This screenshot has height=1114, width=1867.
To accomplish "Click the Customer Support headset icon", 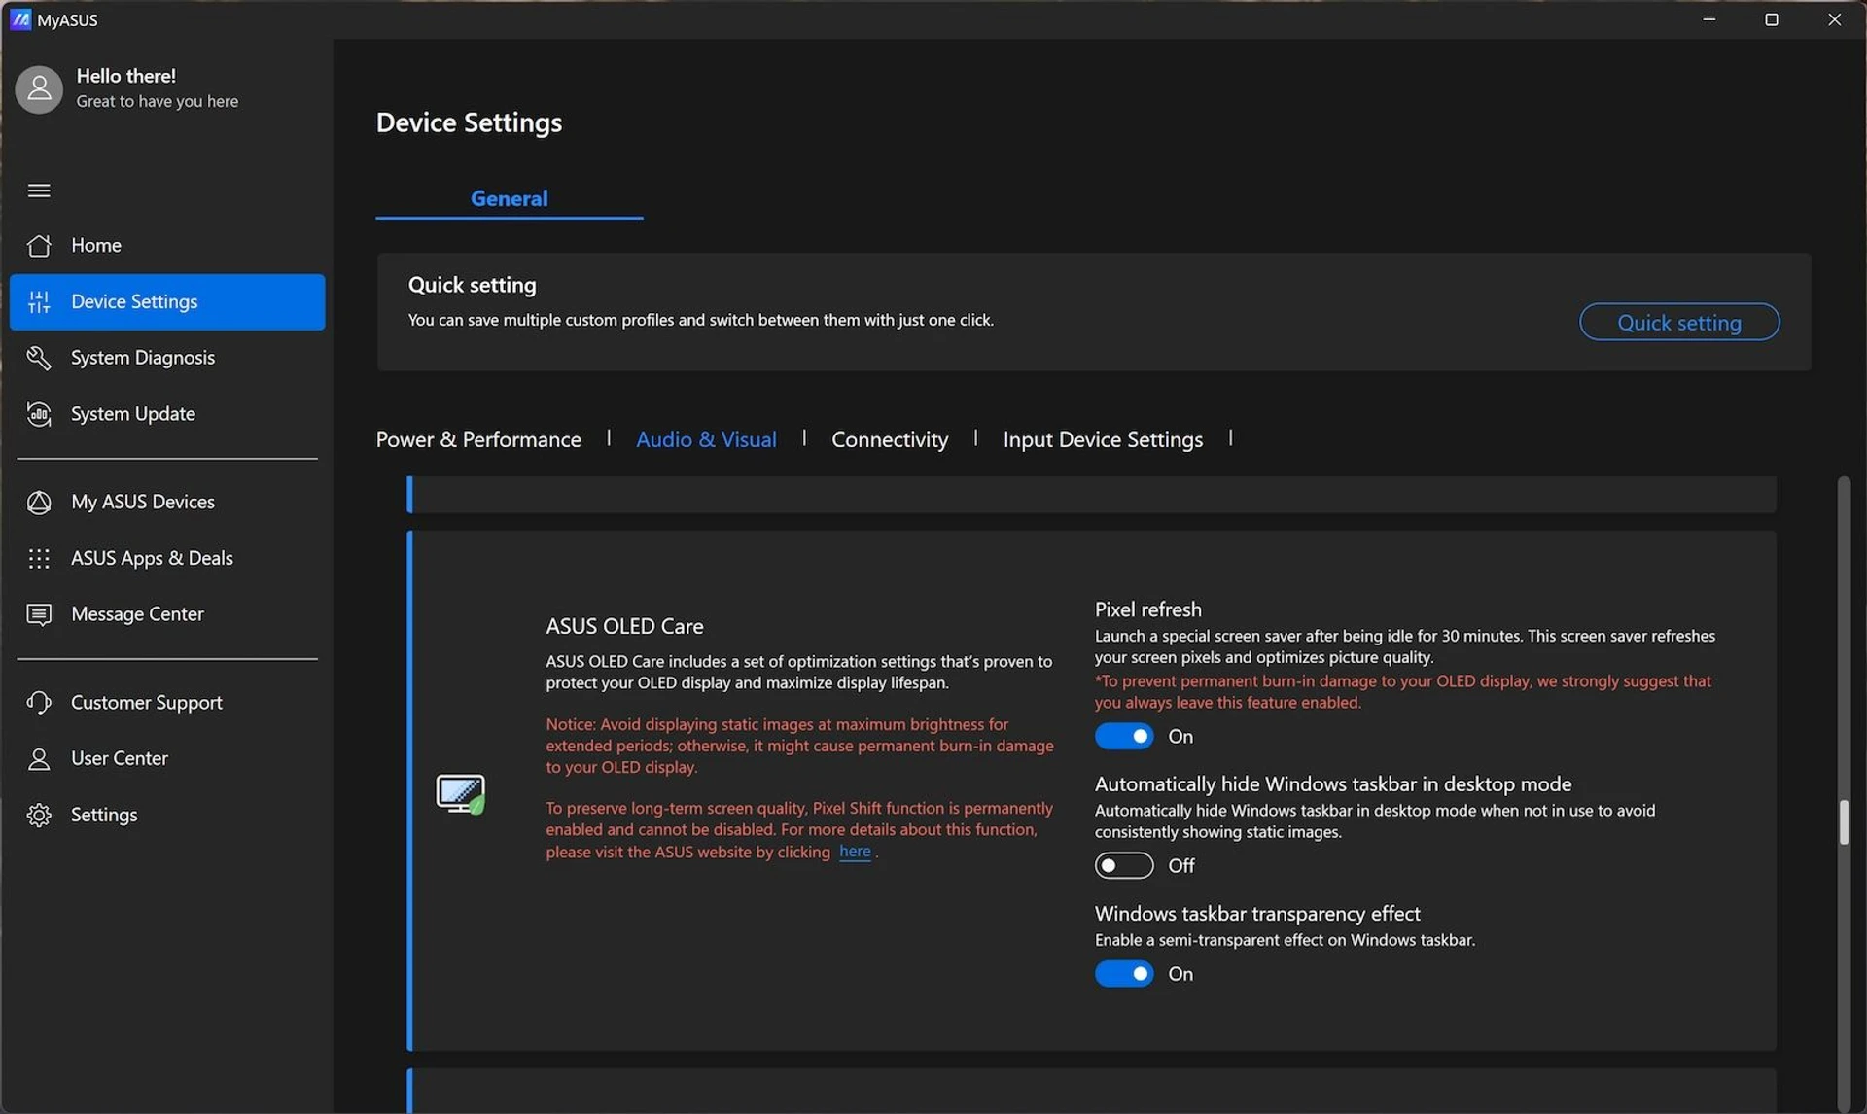I will click(39, 703).
